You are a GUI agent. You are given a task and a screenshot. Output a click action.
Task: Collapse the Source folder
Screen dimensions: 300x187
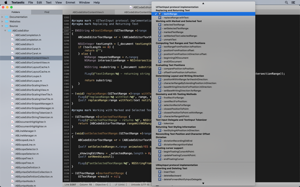tap(2, 26)
